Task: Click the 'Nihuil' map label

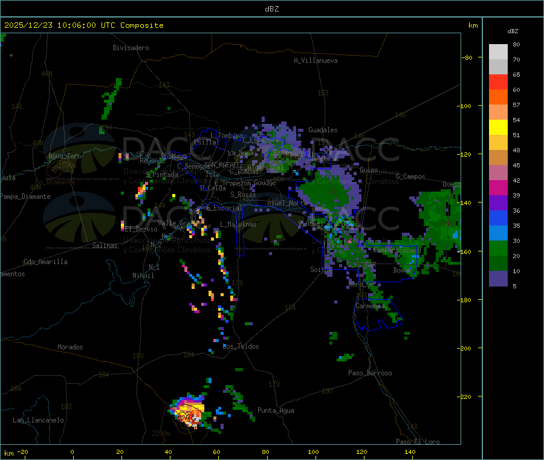Action: click(x=143, y=276)
